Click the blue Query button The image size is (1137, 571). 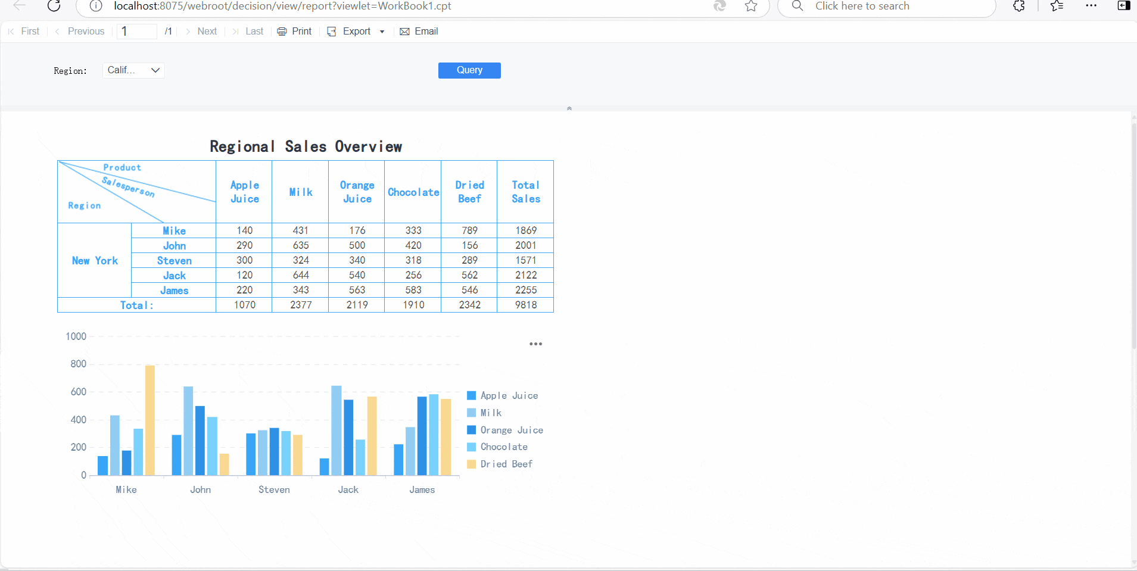(x=469, y=70)
